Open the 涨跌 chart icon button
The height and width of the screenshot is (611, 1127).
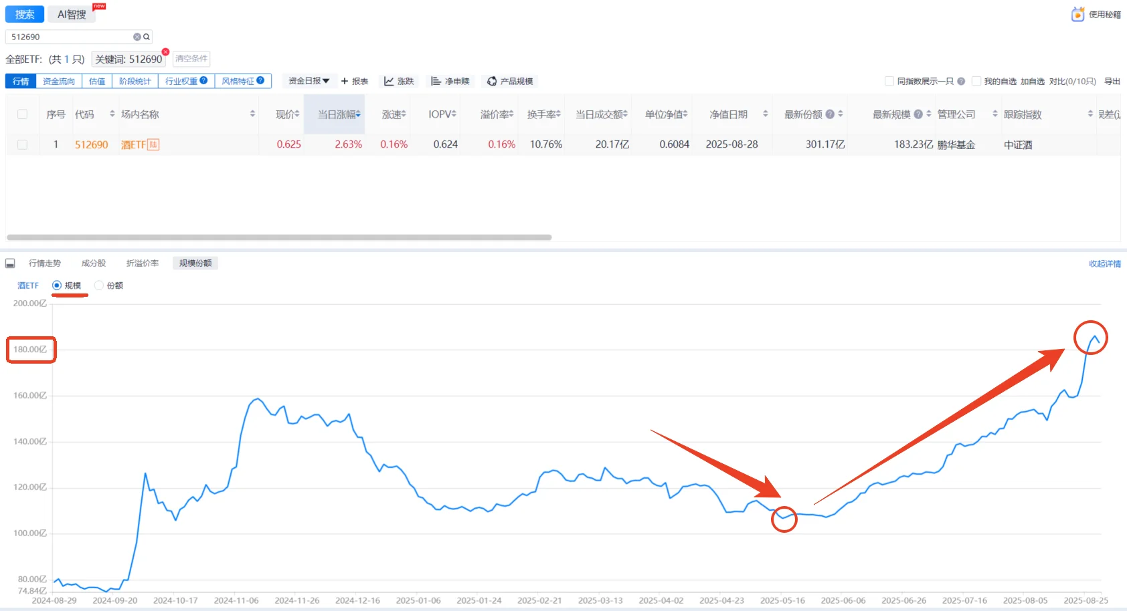(x=389, y=82)
